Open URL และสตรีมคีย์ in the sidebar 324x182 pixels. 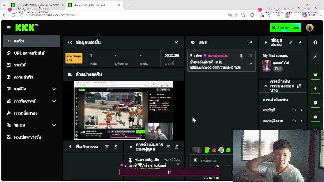31,53
